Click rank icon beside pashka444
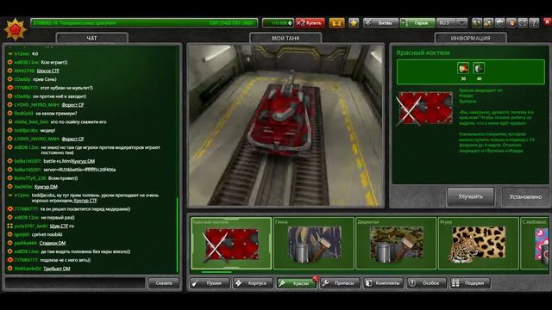Image resolution: width=552 pixels, height=310 pixels. click(x=9, y=243)
